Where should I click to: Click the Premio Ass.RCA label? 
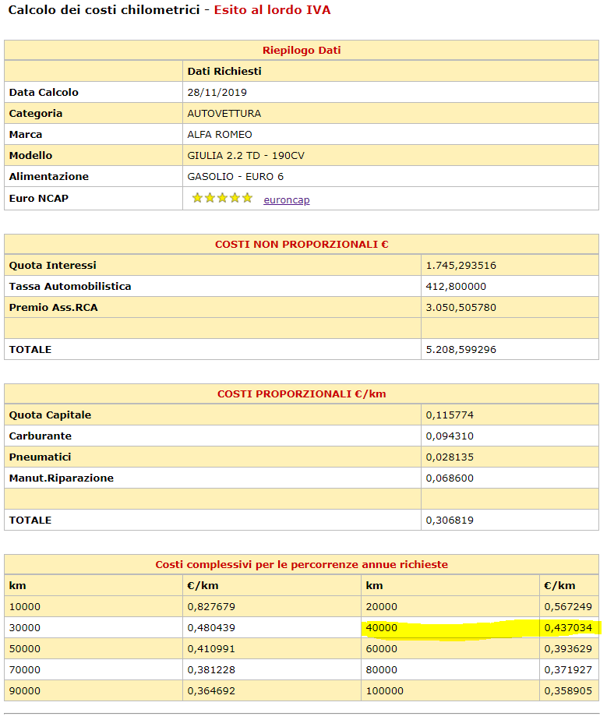pos(53,308)
